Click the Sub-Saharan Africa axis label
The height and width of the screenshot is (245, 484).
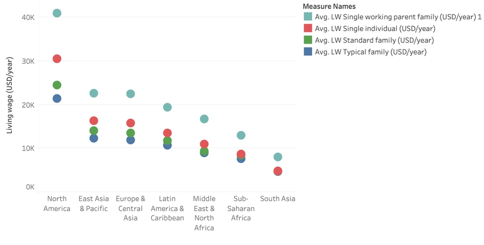tap(241, 208)
